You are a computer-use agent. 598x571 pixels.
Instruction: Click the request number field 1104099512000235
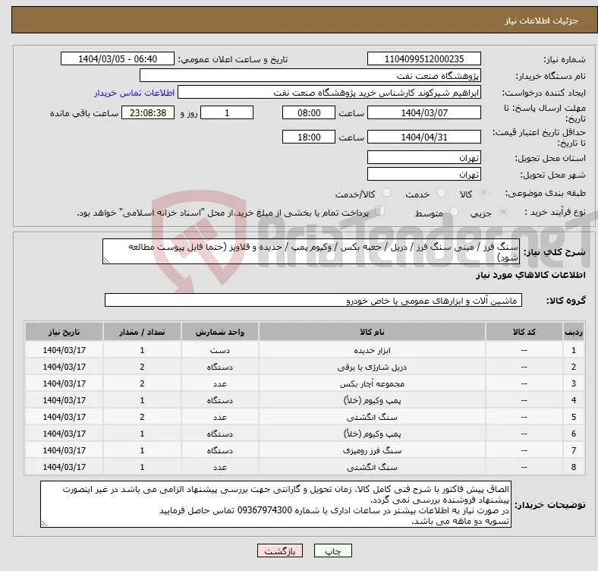pos(423,59)
